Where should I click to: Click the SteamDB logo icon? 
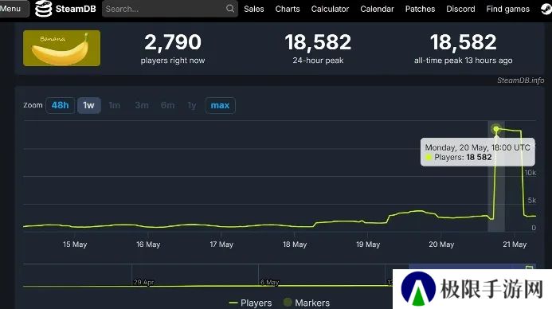pyautogui.click(x=44, y=9)
